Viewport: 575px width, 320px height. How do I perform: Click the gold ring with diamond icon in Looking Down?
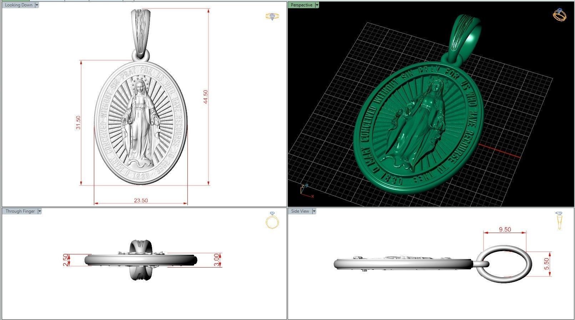pyautogui.click(x=272, y=16)
